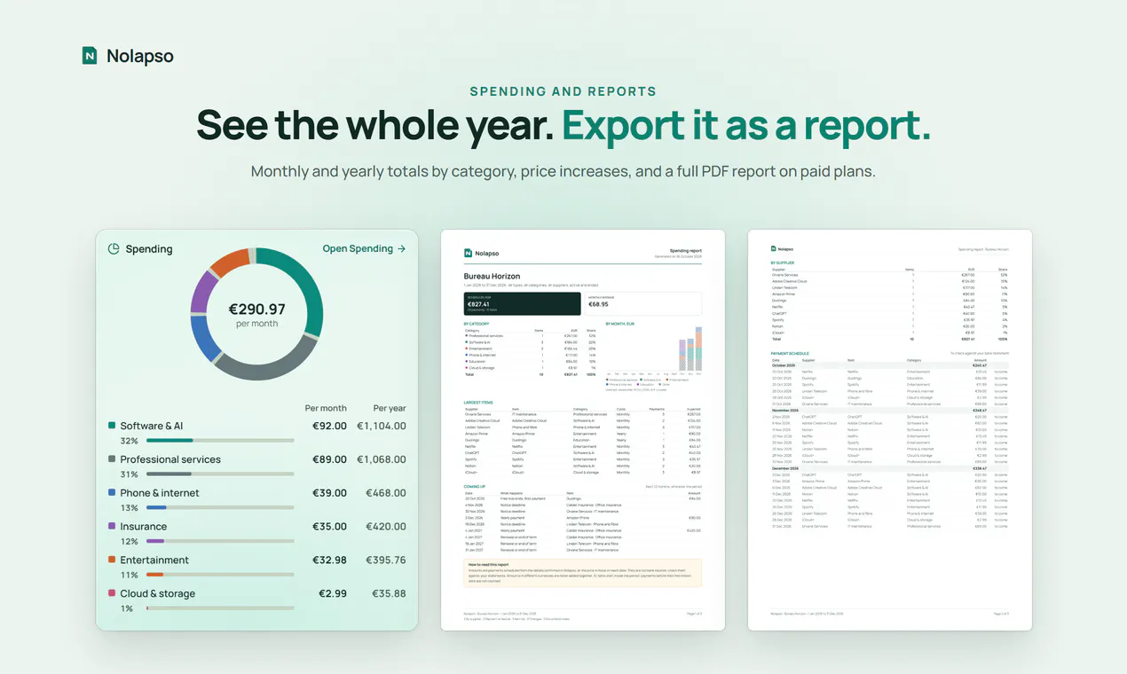Click the "Spending" card title
Screen dimensions: 1127x674
click(149, 249)
